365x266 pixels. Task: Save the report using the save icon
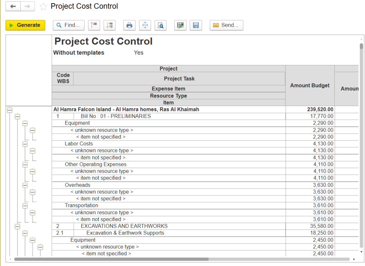196,25
